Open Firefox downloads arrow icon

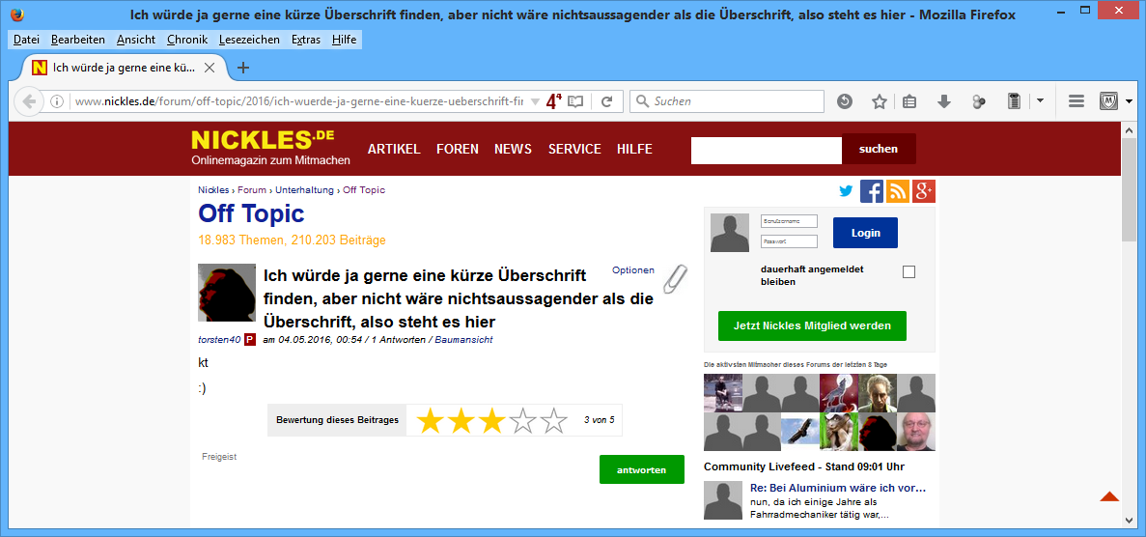pos(944,101)
